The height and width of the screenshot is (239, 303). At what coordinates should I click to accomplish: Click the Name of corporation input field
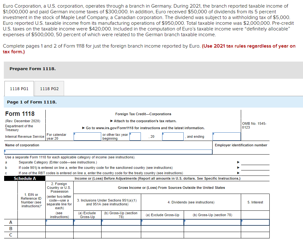click(x=106, y=152)
